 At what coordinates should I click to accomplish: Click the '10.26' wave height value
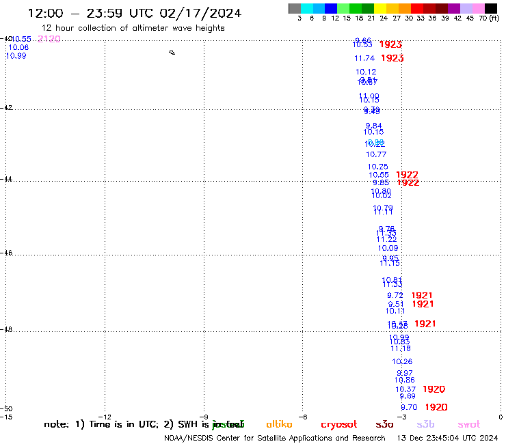tap(403, 362)
